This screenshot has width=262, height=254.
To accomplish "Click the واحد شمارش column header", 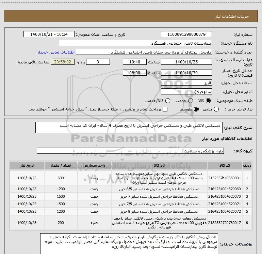I will (94, 166).
